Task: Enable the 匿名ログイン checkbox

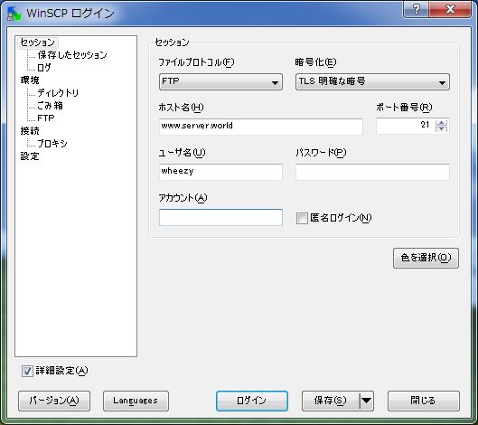Action: coord(302,219)
